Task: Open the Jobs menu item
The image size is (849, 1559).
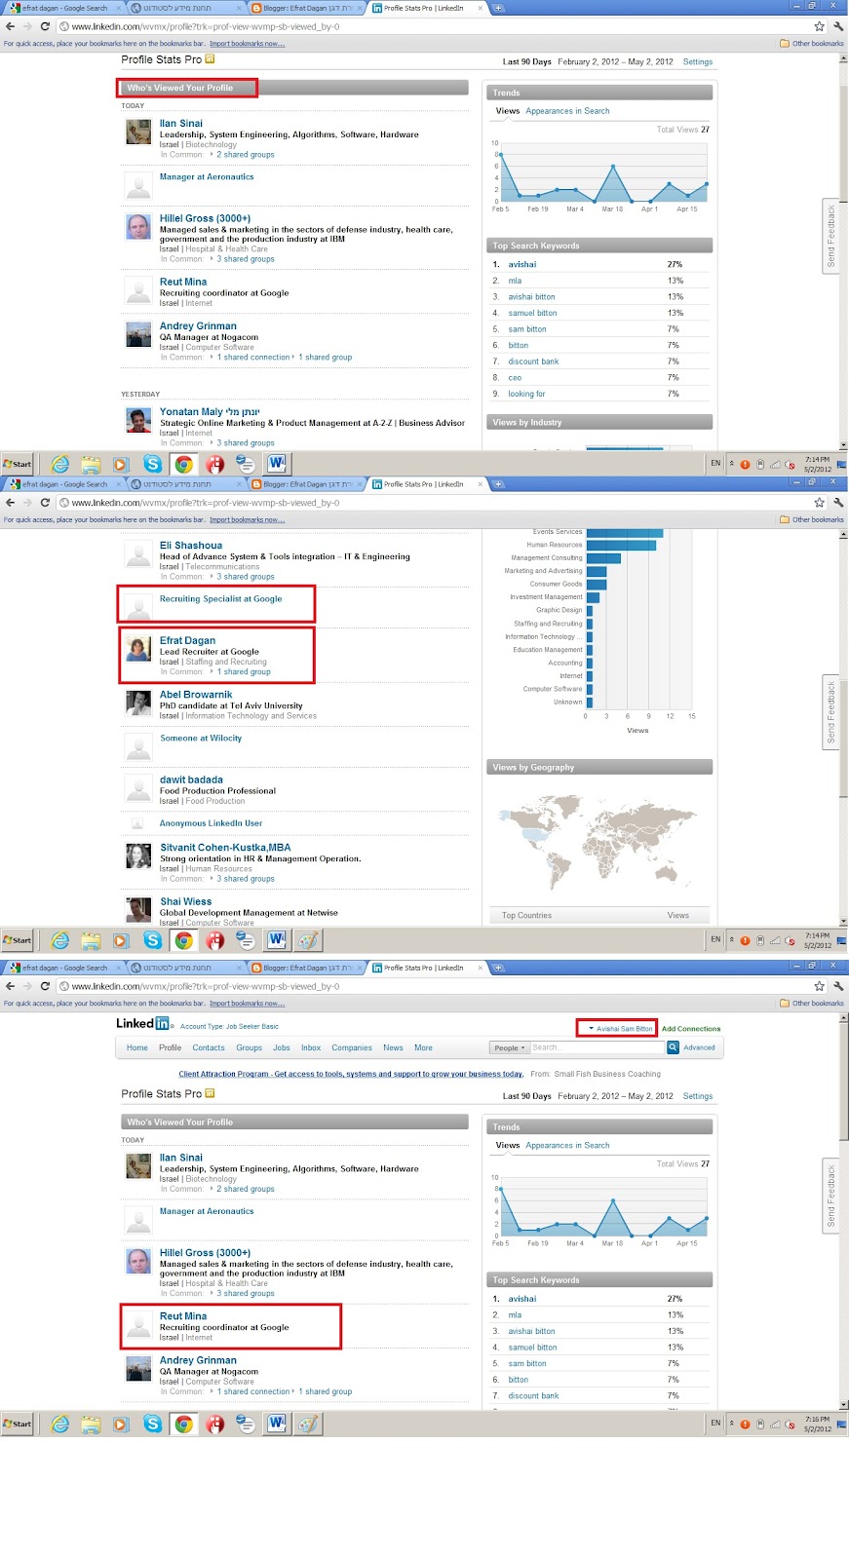Action: pos(282,1047)
